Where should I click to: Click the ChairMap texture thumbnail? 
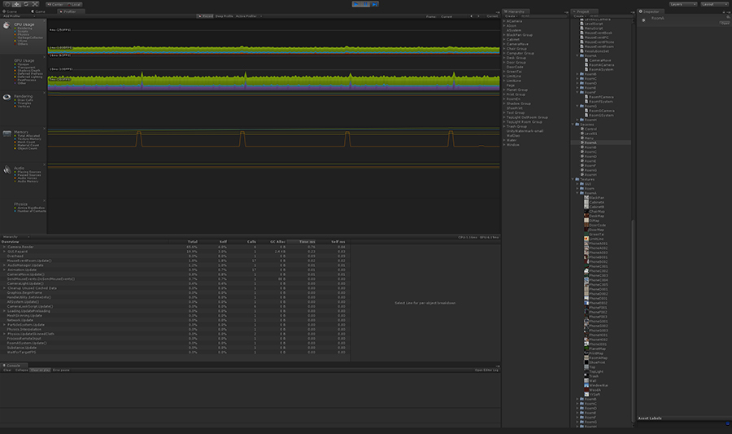coord(586,211)
